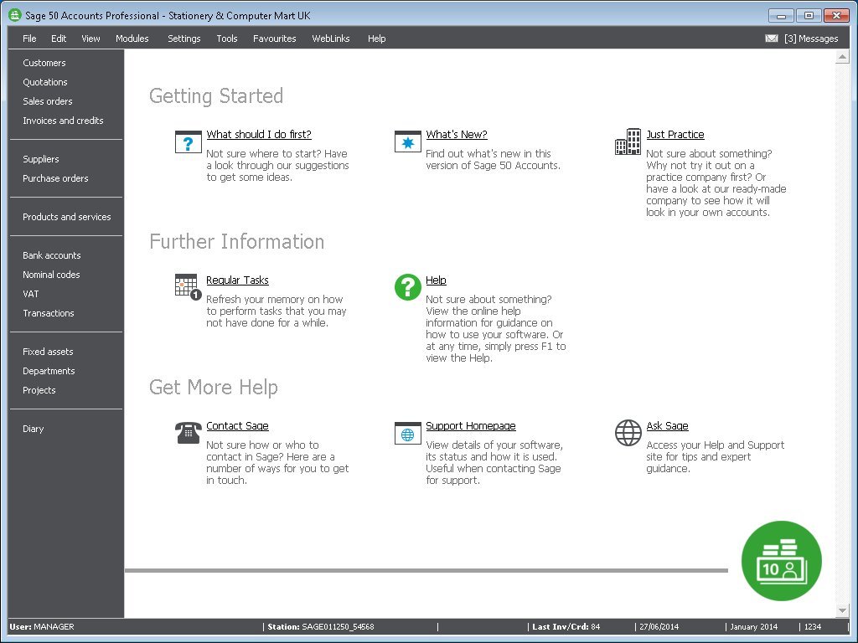
Task: Open the Favourites menu
Action: point(274,39)
